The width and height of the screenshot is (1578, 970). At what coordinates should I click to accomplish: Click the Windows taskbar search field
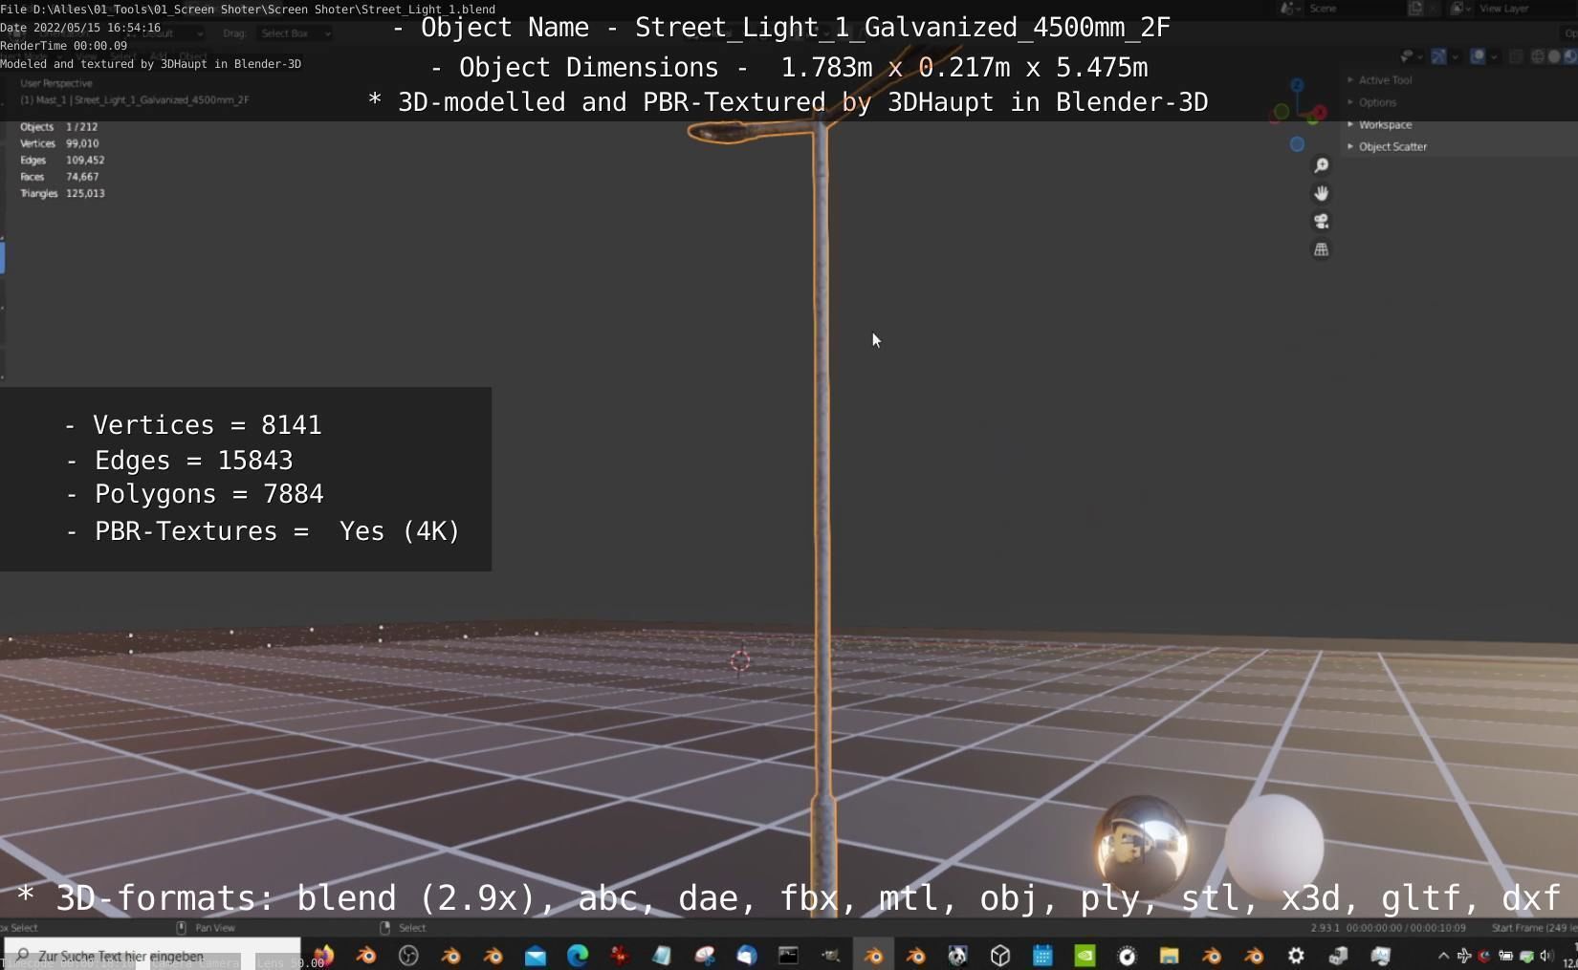click(152, 955)
